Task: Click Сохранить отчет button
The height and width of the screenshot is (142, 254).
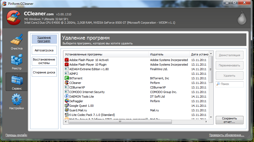Action: 229,120
